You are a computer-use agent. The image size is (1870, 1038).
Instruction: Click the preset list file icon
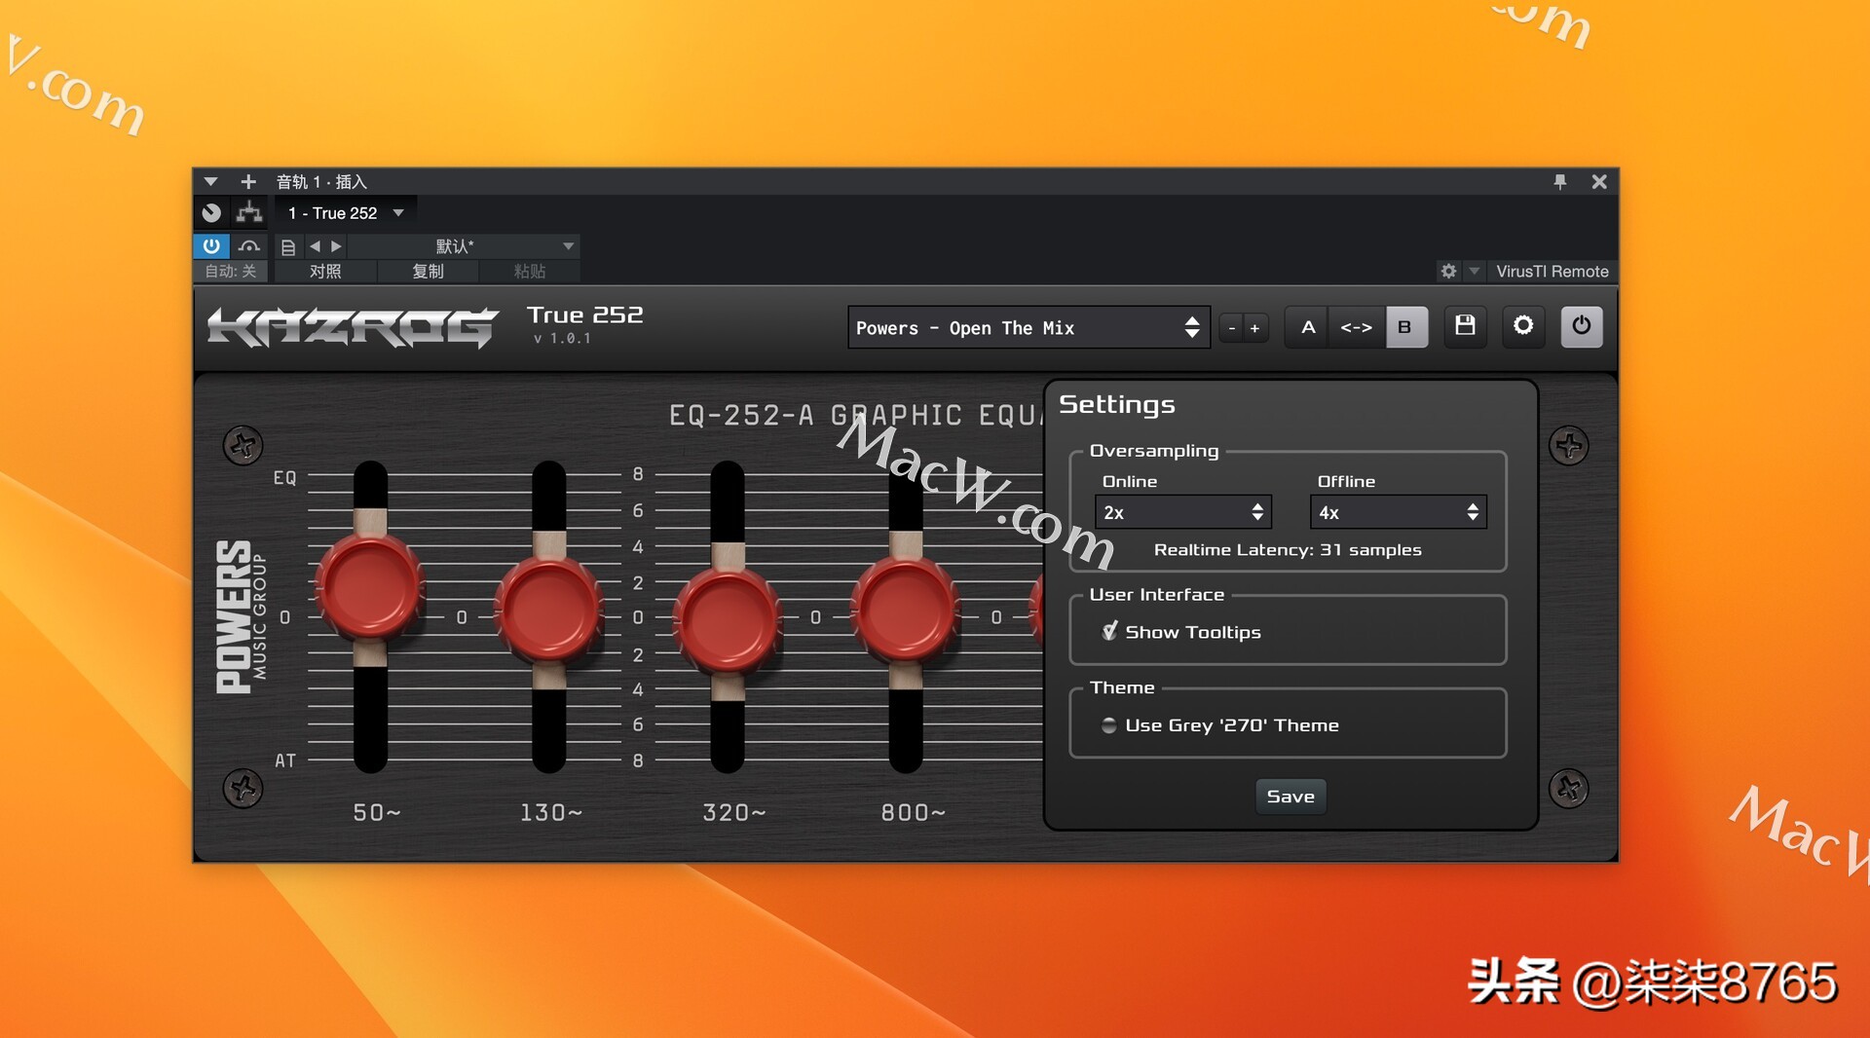coord(287,246)
